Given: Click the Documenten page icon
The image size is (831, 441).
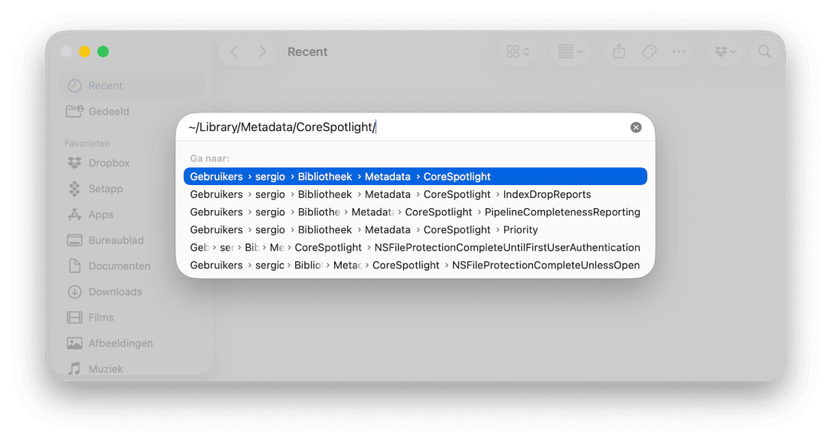Looking at the screenshot, I should 74,266.
